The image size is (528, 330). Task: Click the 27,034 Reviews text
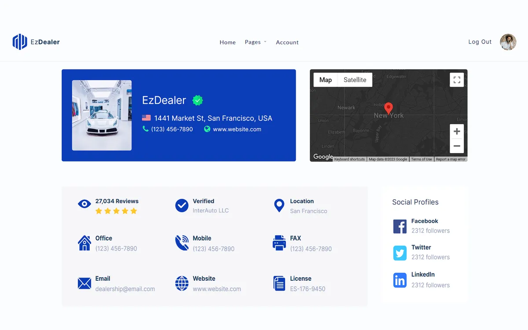click(117, 201)
